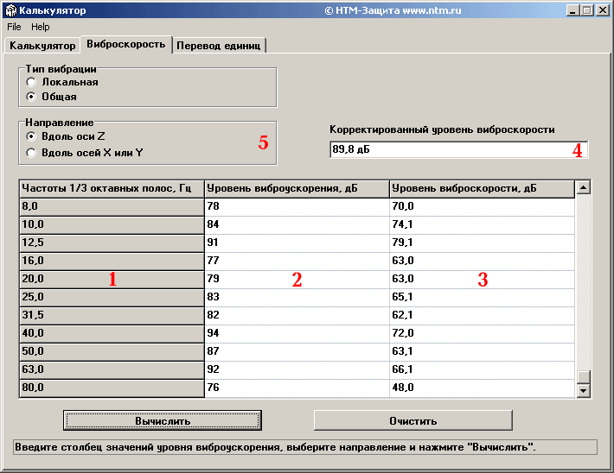
Task: Click the 16,0 Hz frequency row
Action: (x=112, y=262)
